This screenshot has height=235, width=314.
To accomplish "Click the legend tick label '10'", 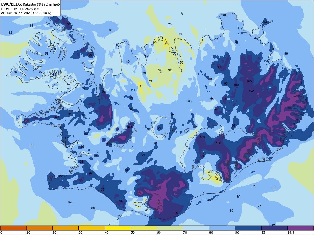I will coord(28,232).
